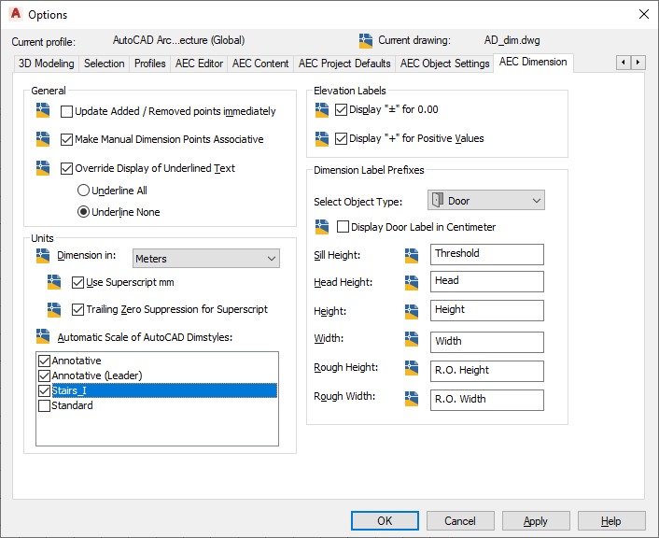Click drawing icon beside Automatic Scale of AutoCAD Dimstyles
This screenshot has width=659, height=538.
(43, 336)
